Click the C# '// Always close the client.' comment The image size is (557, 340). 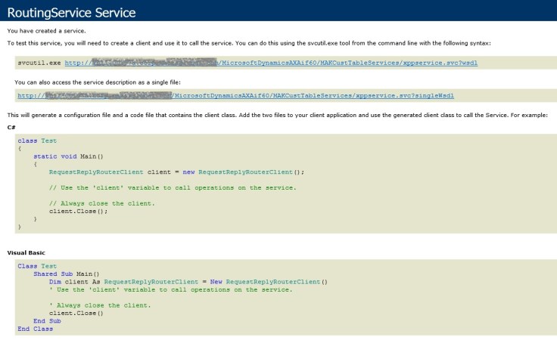(x=101, y=203)
